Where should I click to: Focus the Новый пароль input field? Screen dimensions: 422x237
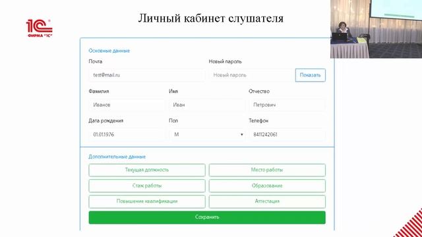252,75
